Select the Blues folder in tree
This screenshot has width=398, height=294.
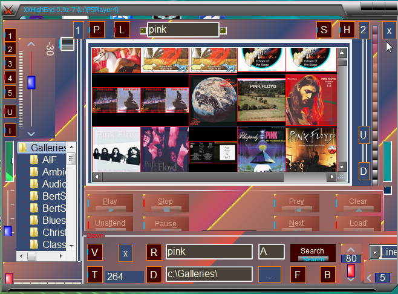(x=48, y=220)
